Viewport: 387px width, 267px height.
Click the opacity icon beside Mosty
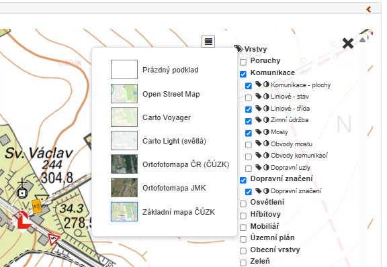266,131
